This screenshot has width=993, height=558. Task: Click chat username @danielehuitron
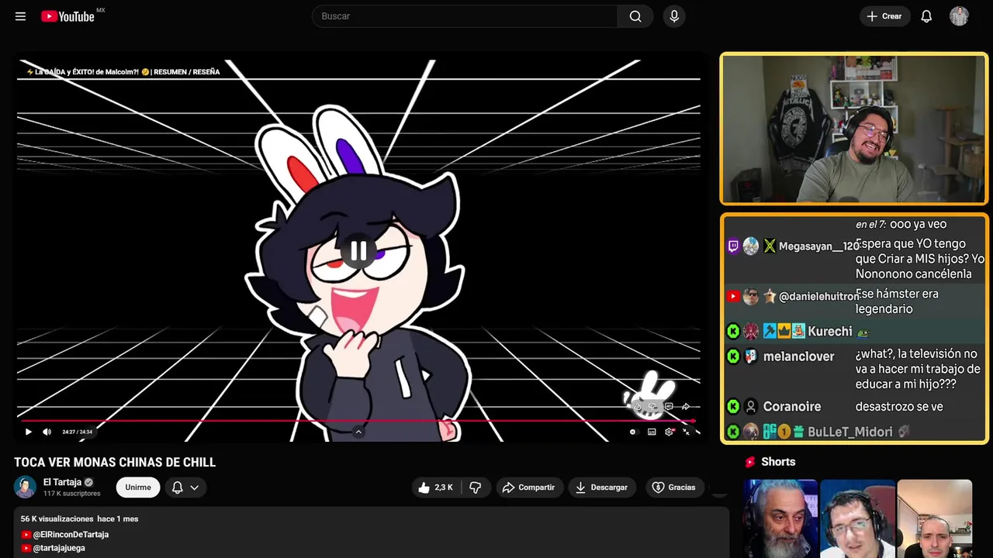[x=819, y=296]
